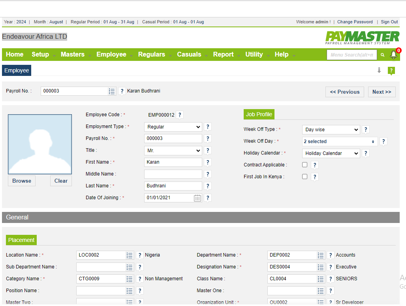406x306 pixels.
Task: Click the green help icon near page header
Action: [x=391, y=71]
